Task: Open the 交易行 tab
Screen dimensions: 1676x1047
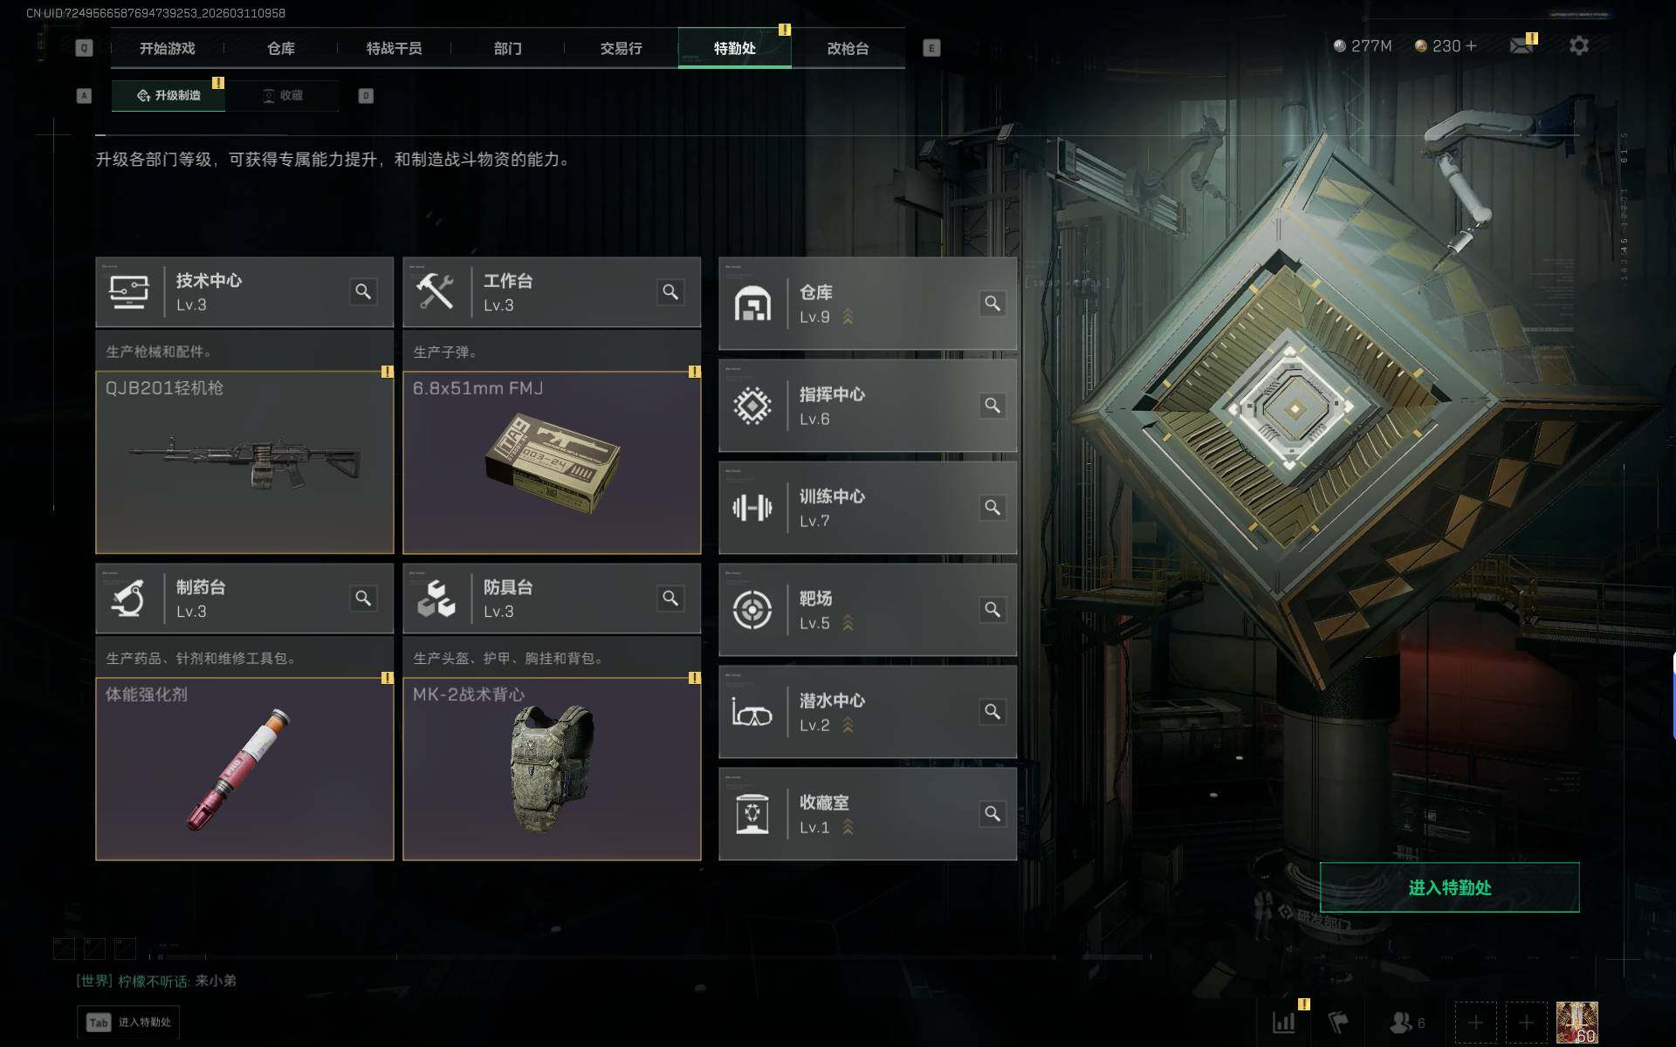Action: [622, 48]
